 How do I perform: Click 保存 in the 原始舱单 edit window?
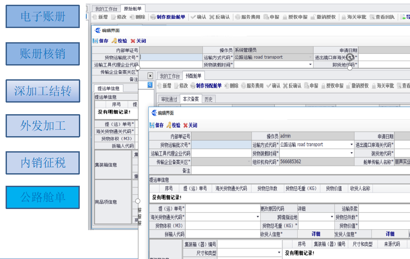pyautogui.click(x=101, y=41)
